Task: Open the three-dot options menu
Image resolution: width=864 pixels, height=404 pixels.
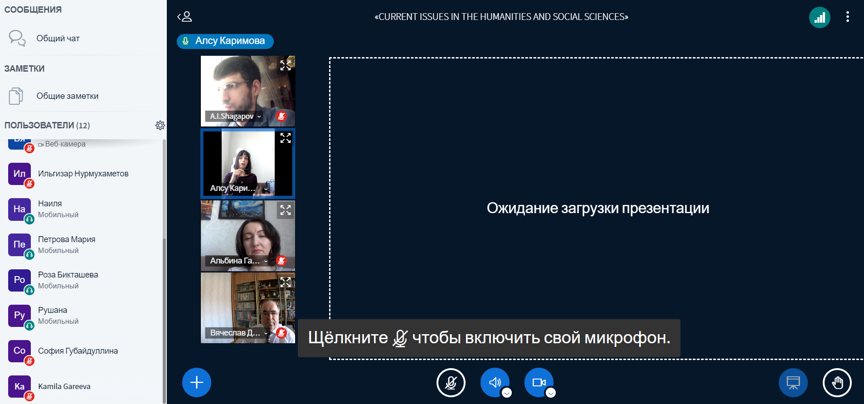Action: 847,17
